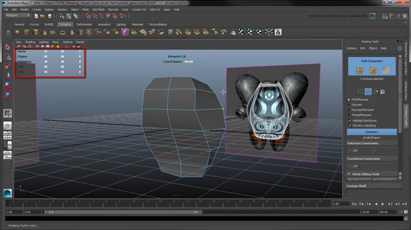Click the Symmetry button
This screenshot has width=411, height=230.
(x=372, y=132)
